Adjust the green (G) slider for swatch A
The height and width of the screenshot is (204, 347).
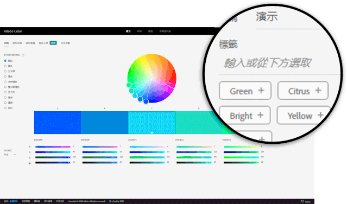coord(53,152)
